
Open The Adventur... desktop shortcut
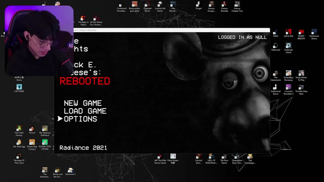(45, 173)
